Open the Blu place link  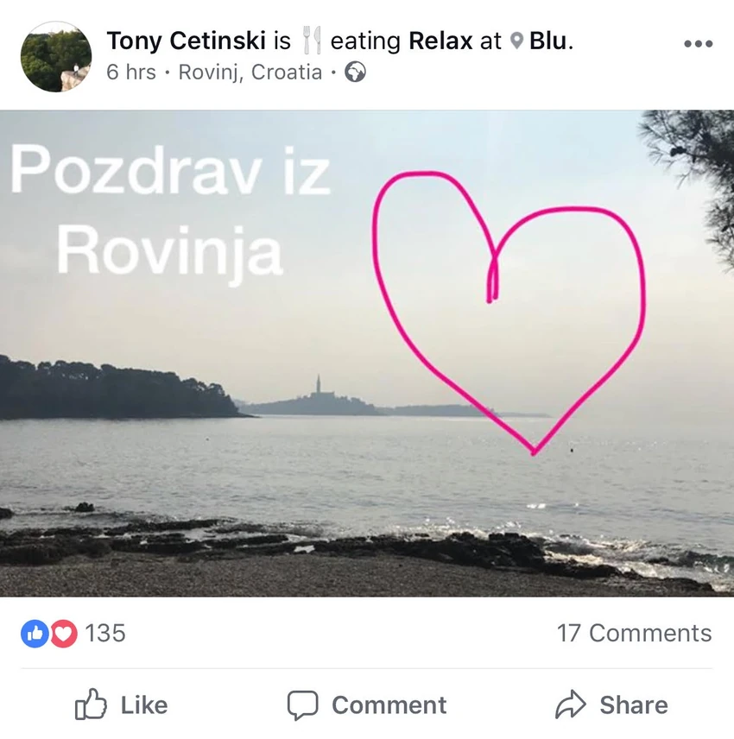(547, 41)
